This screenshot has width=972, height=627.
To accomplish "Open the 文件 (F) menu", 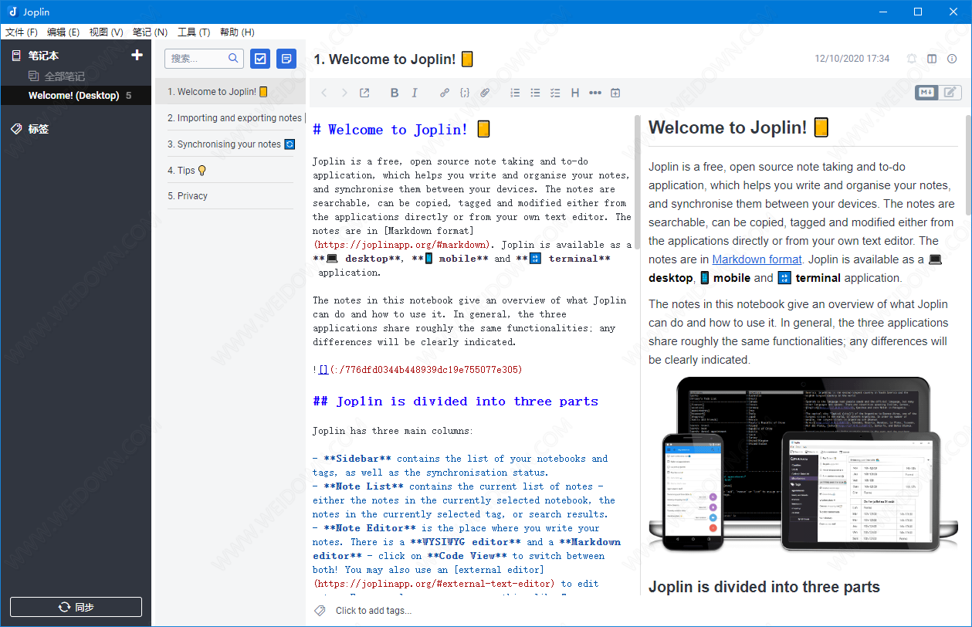I will coord(22,32).
